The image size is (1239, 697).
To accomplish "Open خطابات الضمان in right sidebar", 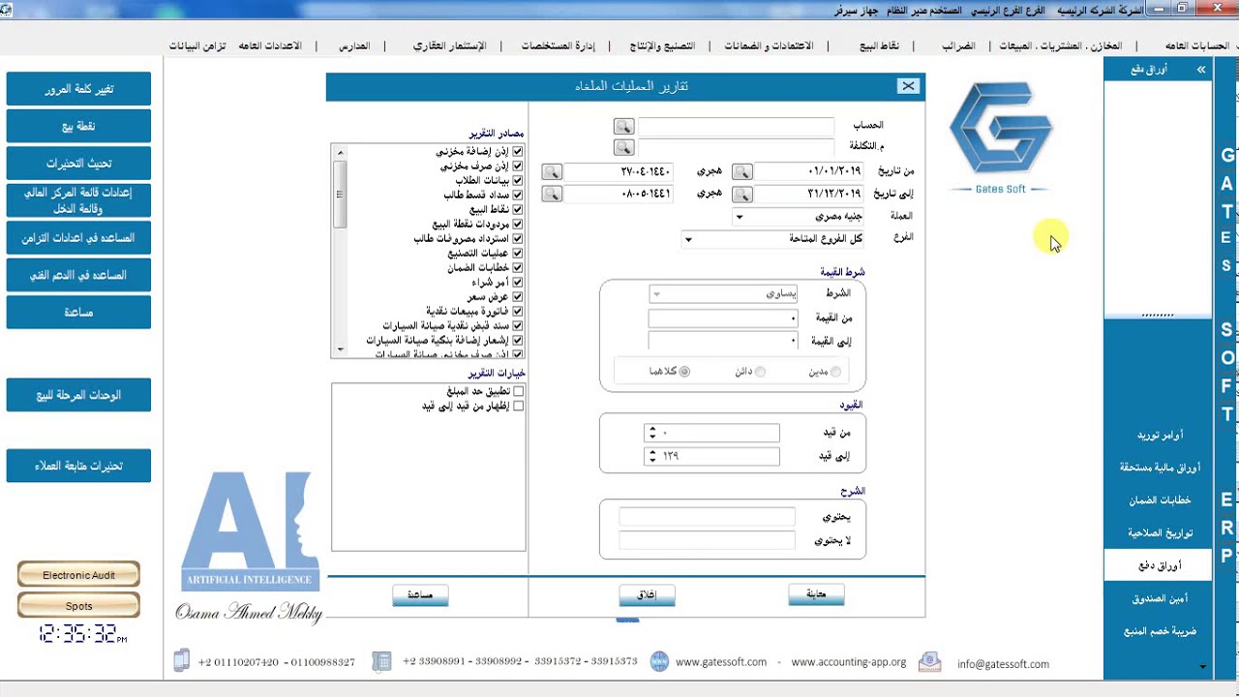I will (1159, 500).
